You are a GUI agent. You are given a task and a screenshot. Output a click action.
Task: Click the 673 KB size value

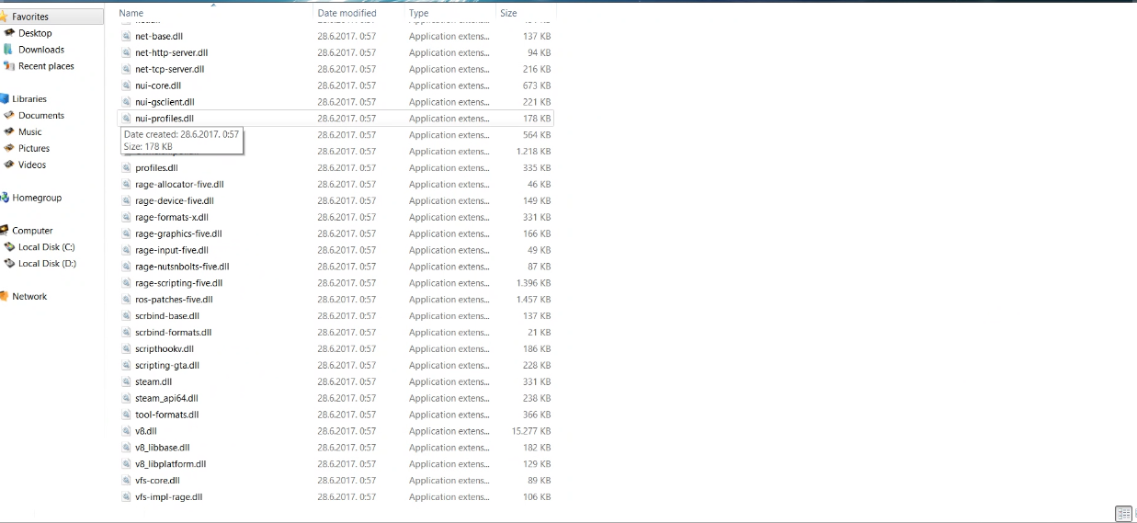(537, 85)
